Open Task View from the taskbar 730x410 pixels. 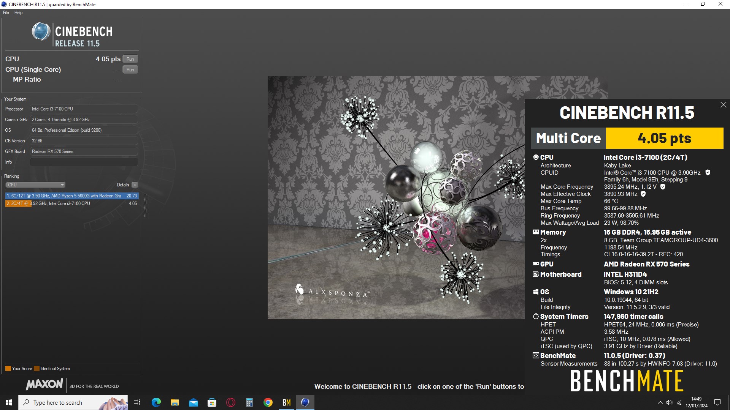pyautogui.click(x=137, y=402)
